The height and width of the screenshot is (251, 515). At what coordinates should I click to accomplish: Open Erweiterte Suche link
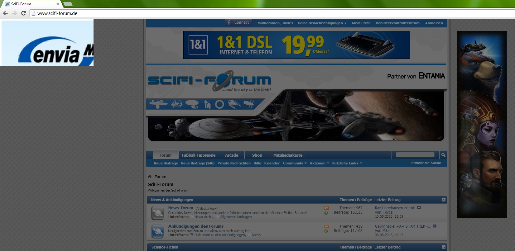426,163
